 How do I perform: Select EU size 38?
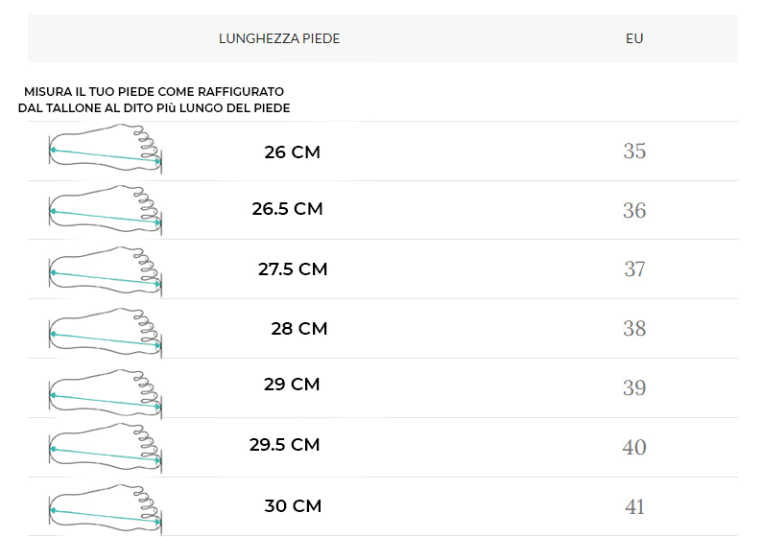(x=634, y=329)
